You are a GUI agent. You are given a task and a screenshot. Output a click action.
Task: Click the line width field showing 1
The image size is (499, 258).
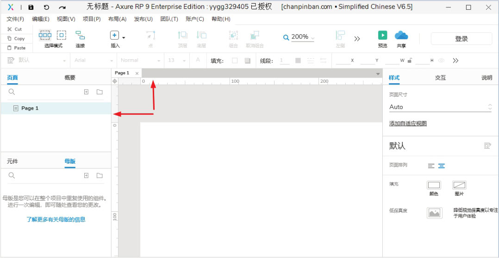(284, 61)
